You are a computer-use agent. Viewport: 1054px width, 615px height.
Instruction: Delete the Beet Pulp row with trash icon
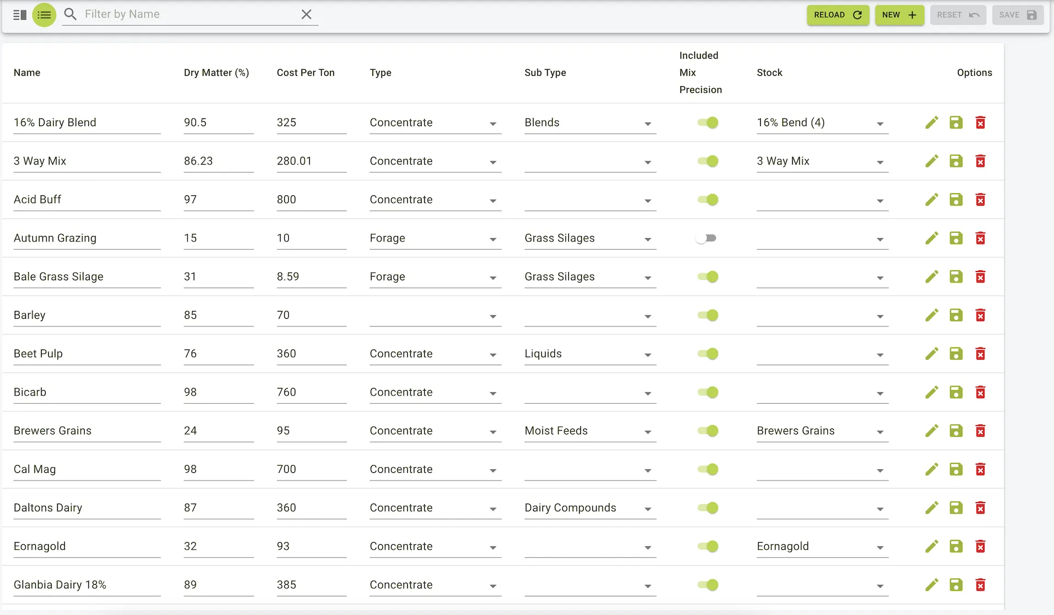point(980,354)
